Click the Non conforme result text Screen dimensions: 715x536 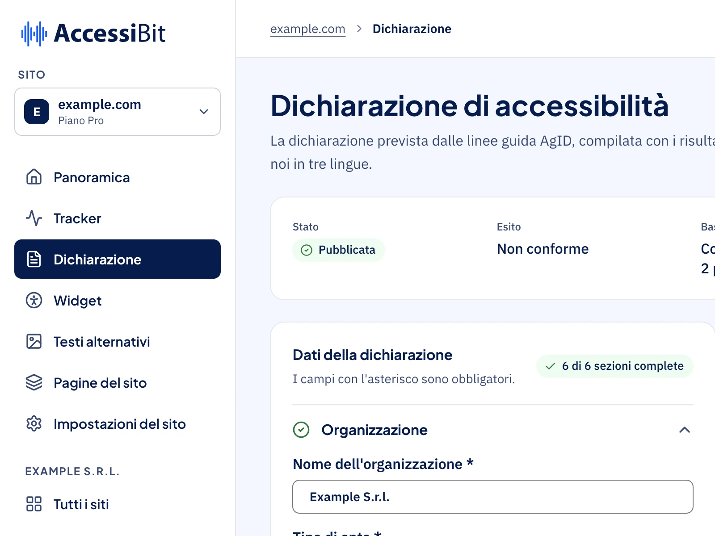(x=543, y=249)
